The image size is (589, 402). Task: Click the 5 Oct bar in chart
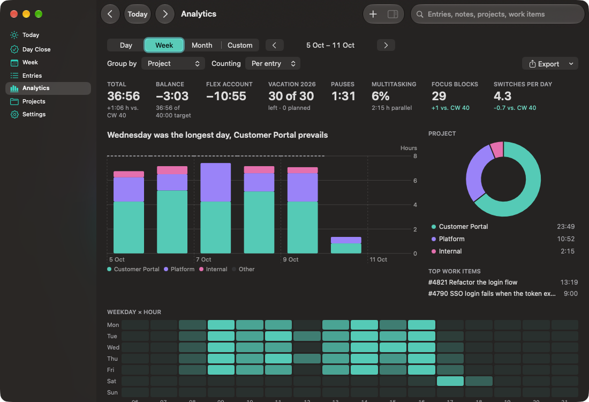pyautogui.click(x=129, y=212)
